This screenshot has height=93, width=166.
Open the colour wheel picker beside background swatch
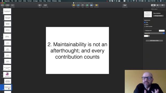[149, 36]
